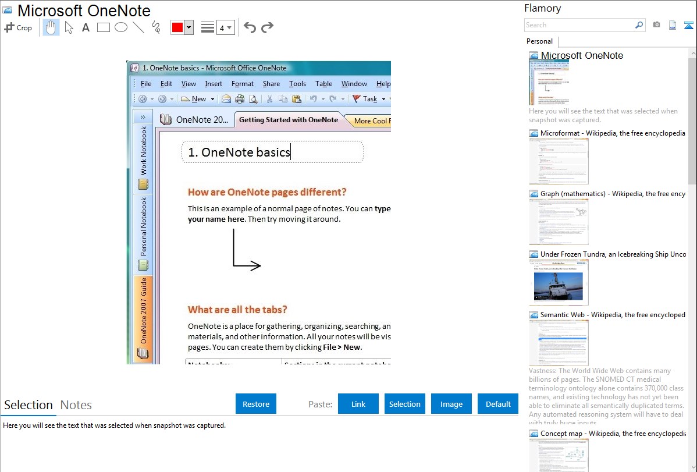Click the Paste clipboard icon in OneNote
The image size is (697, 472).
pos(297,99)
